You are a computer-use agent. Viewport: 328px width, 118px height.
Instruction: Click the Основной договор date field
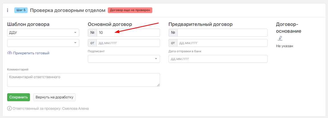tap(128, 43)
